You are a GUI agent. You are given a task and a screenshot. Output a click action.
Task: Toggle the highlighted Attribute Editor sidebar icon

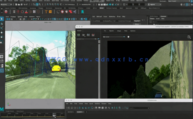click(187, 5)
